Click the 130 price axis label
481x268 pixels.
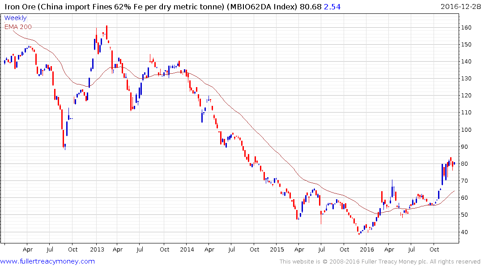click(466, 79)
